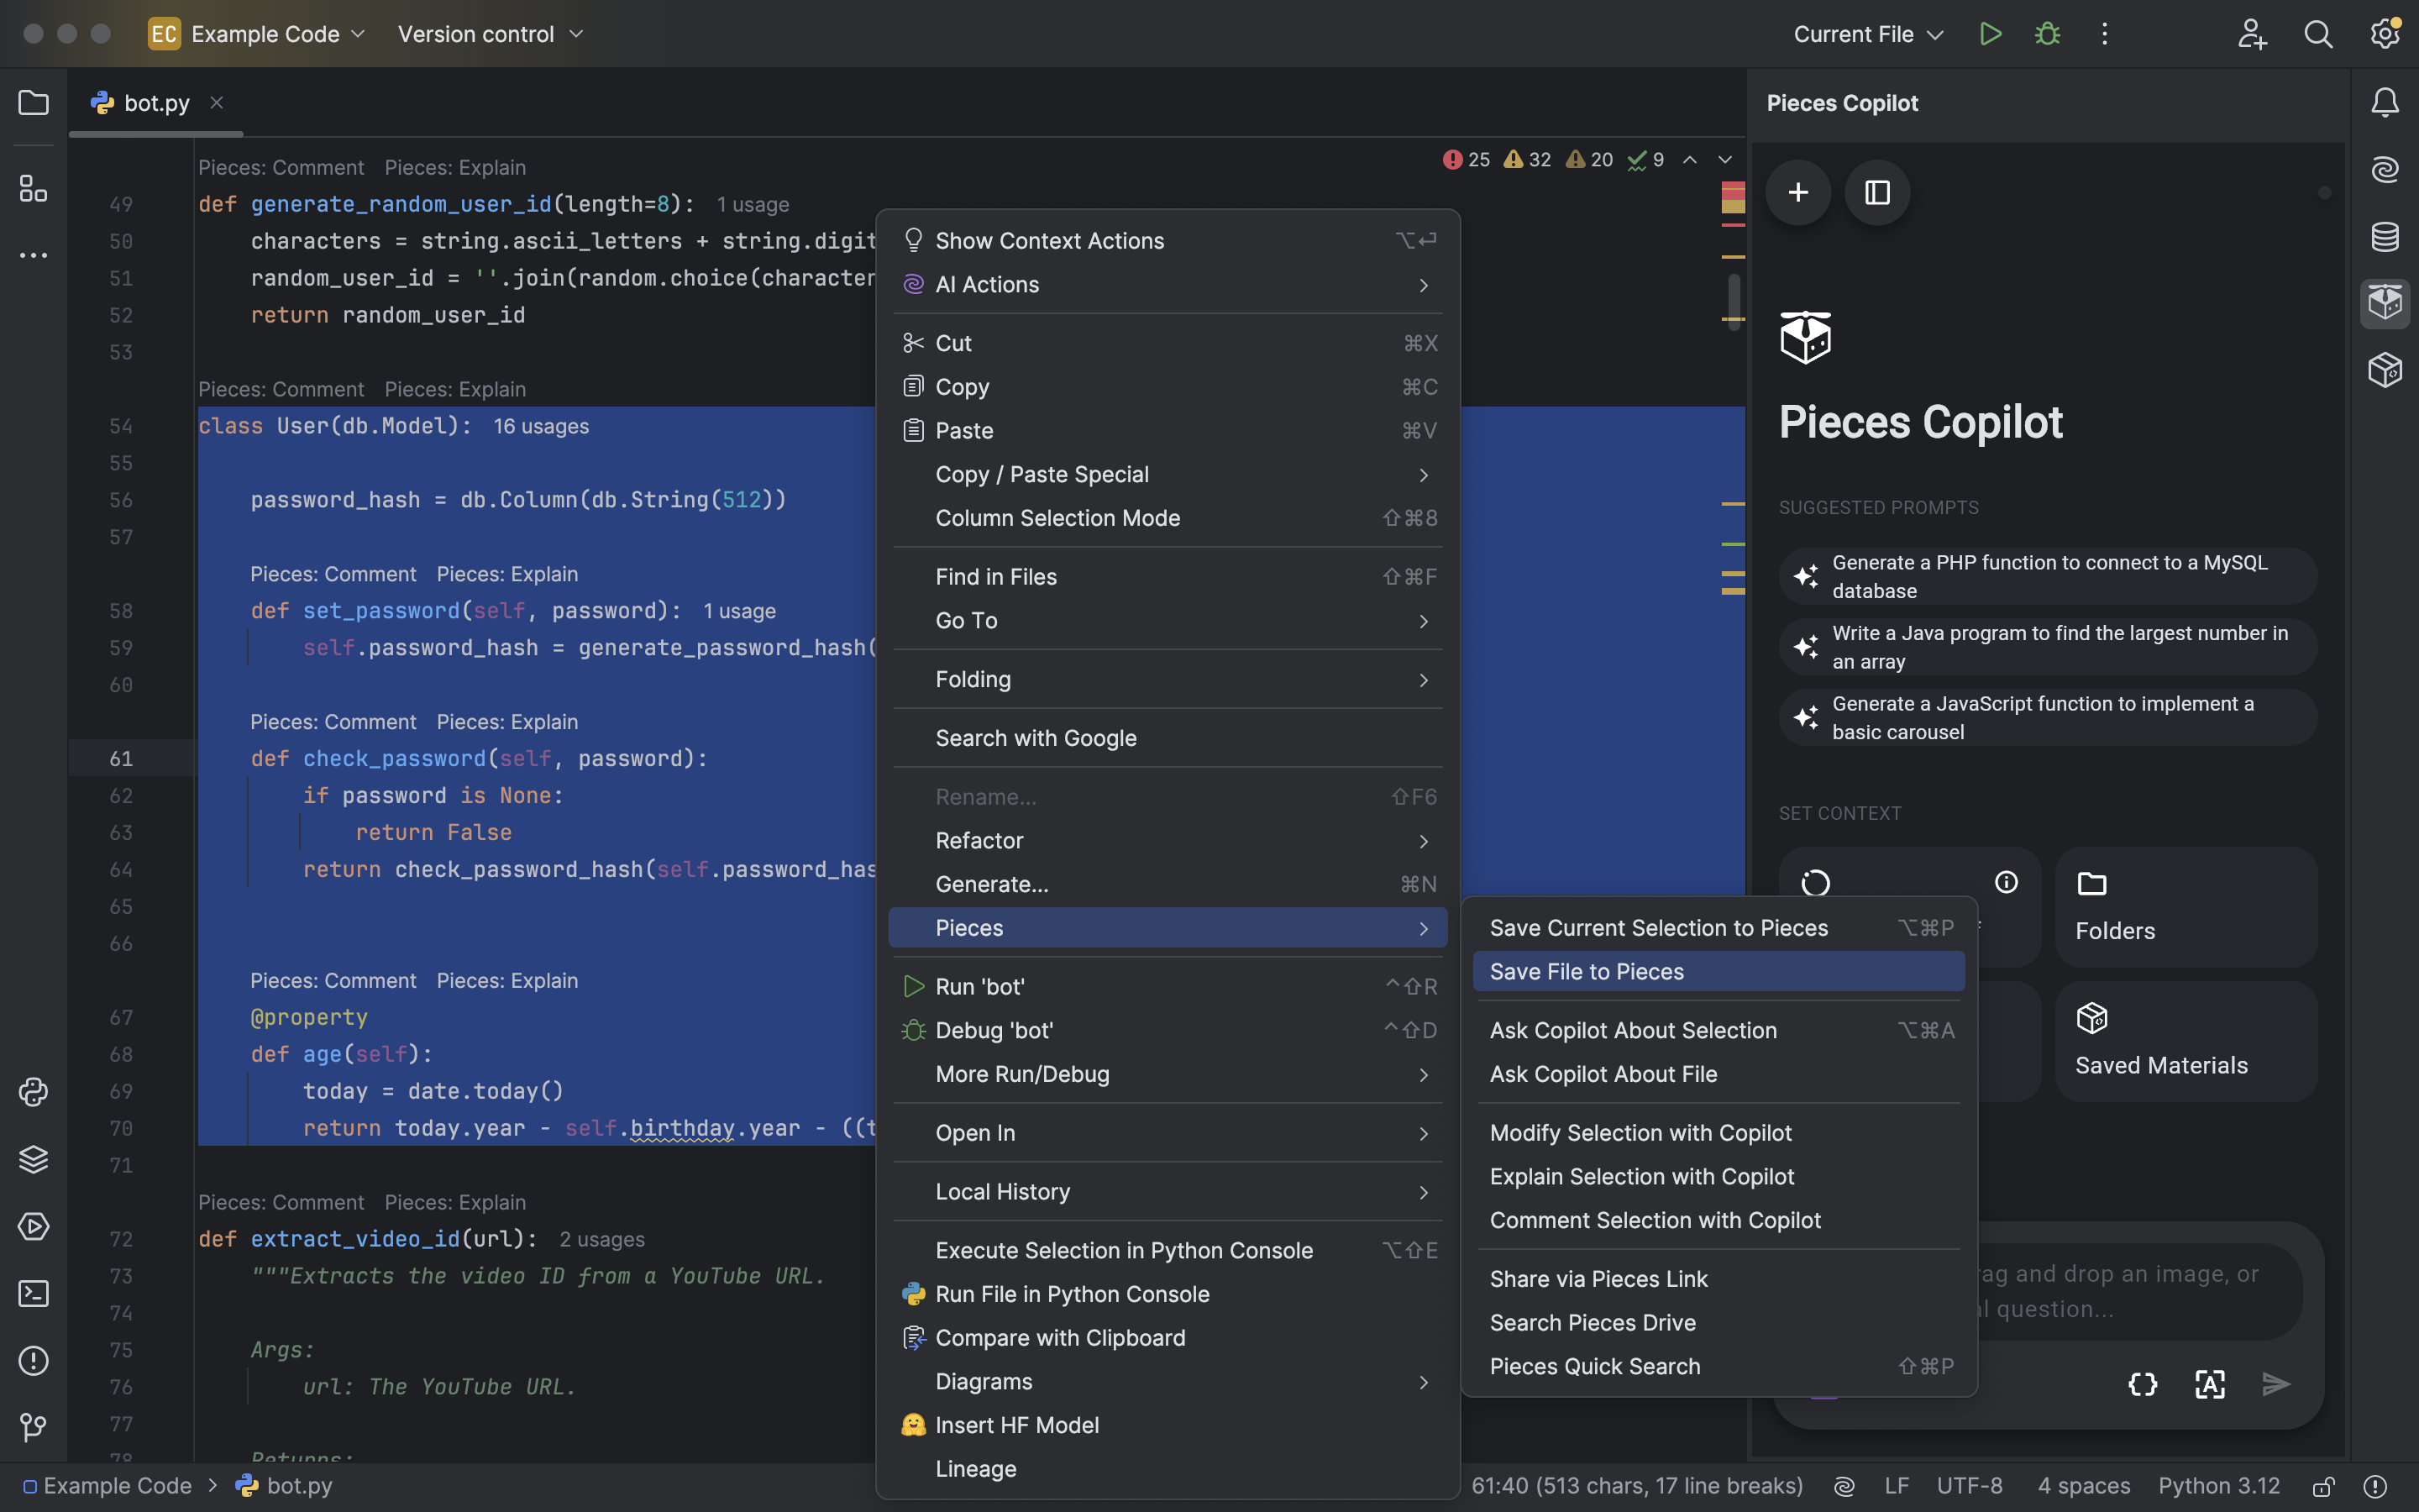Expand the Local History submenu
2419x1512 pixels.
tap(1168, 1192)
